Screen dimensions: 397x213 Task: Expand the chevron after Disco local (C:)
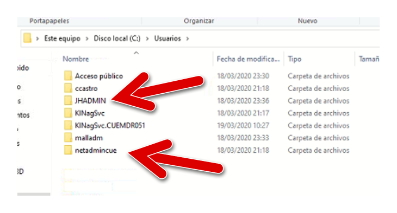[x=147, y=38]
